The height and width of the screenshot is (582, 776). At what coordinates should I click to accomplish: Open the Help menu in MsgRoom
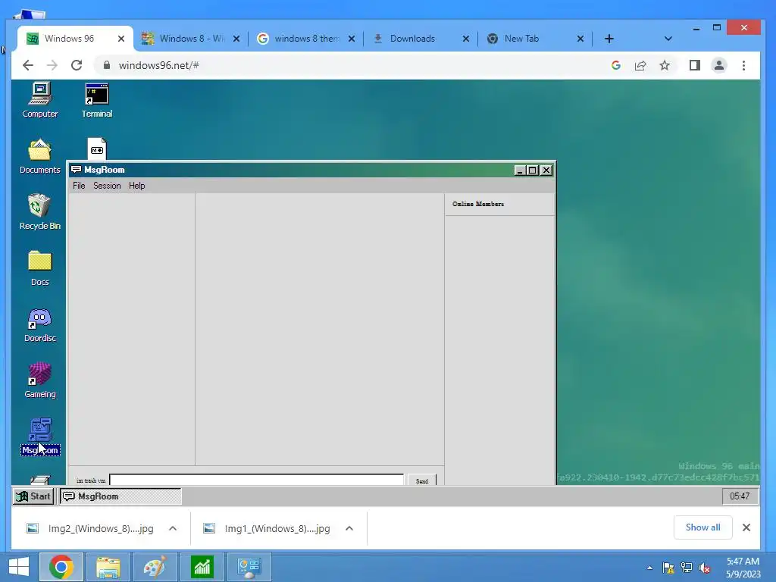click(136, 186)
